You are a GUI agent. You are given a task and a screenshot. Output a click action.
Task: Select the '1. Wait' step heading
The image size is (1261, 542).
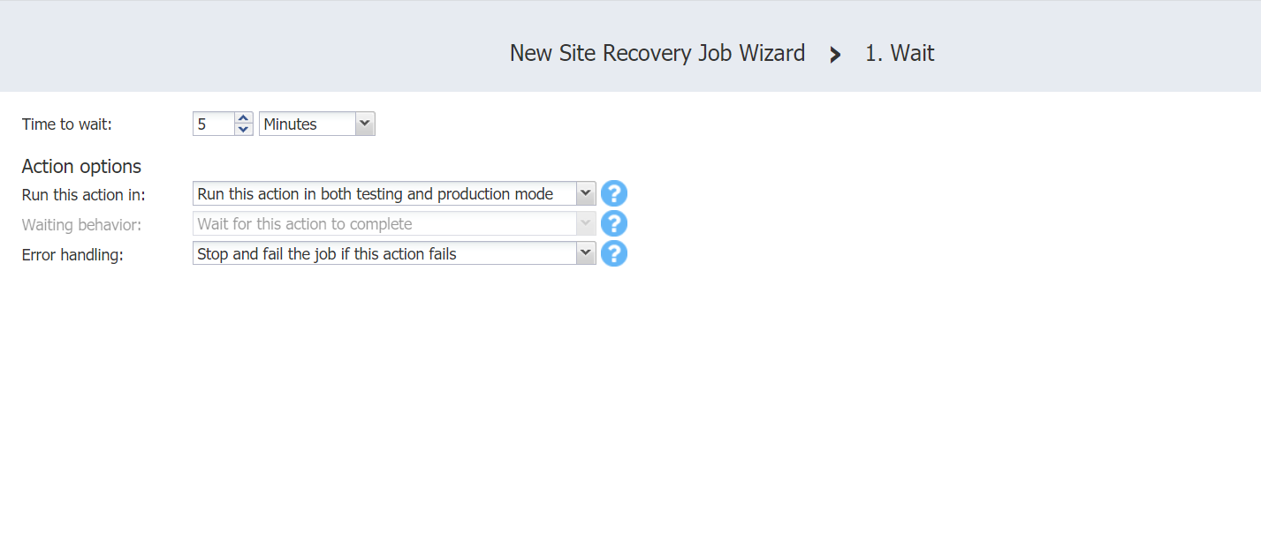coord(900,54)
